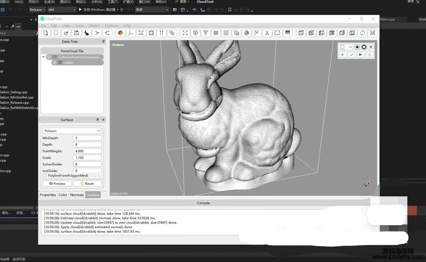Screen dimensions: 426x262
Task: Switch to the Normals tab
Action: pyautogui.click(x=77, y=195)
